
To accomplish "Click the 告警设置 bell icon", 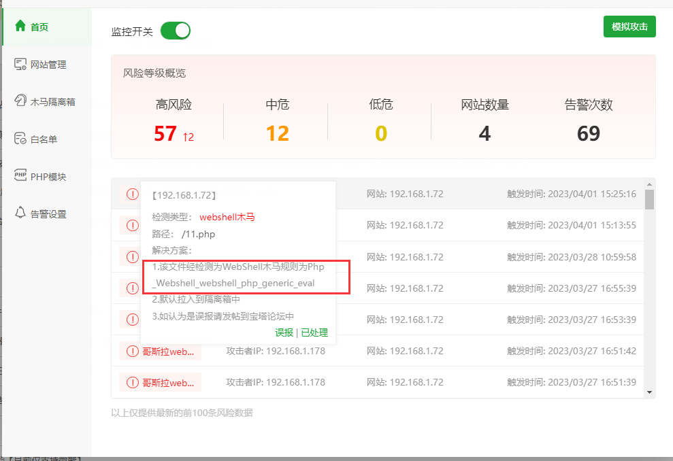I will tap(20, 212).
